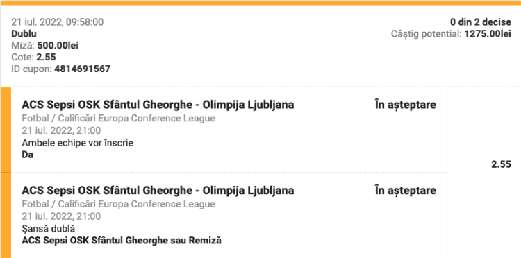The width and height of the screenshot is (521, 258).
Task: Click Ambele echipe vor înscrie market
Action: 77,144
